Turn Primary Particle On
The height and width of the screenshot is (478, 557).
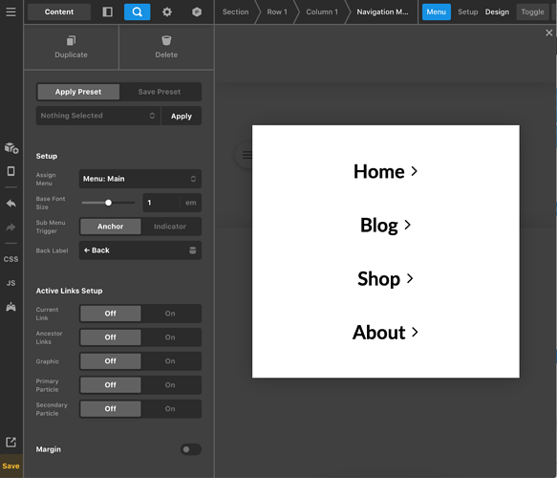[170, 385]
